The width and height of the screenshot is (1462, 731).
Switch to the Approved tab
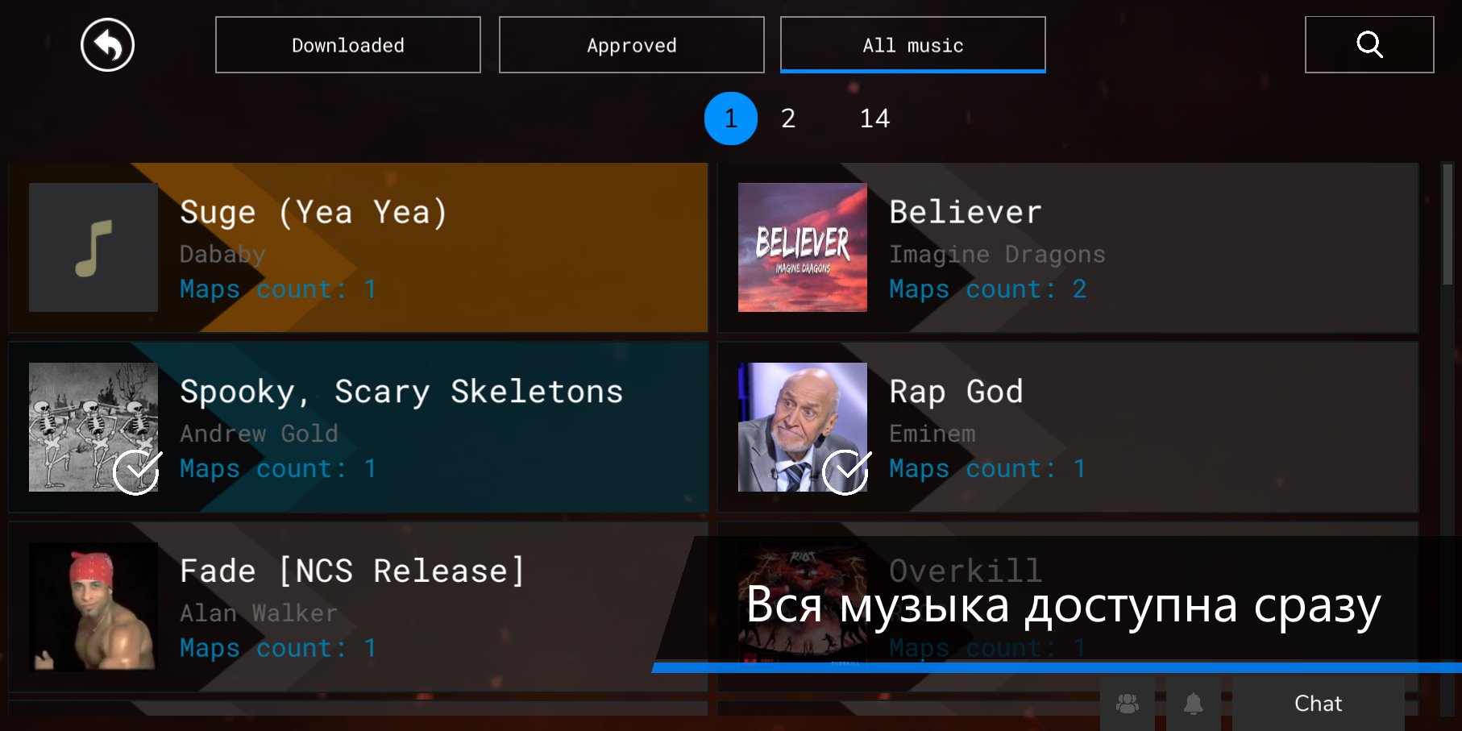click(x=632, y=45)
